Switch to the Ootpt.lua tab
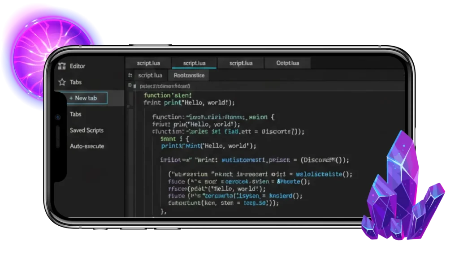Viewport: 459px width, 258px height. (x=287, y=63)
